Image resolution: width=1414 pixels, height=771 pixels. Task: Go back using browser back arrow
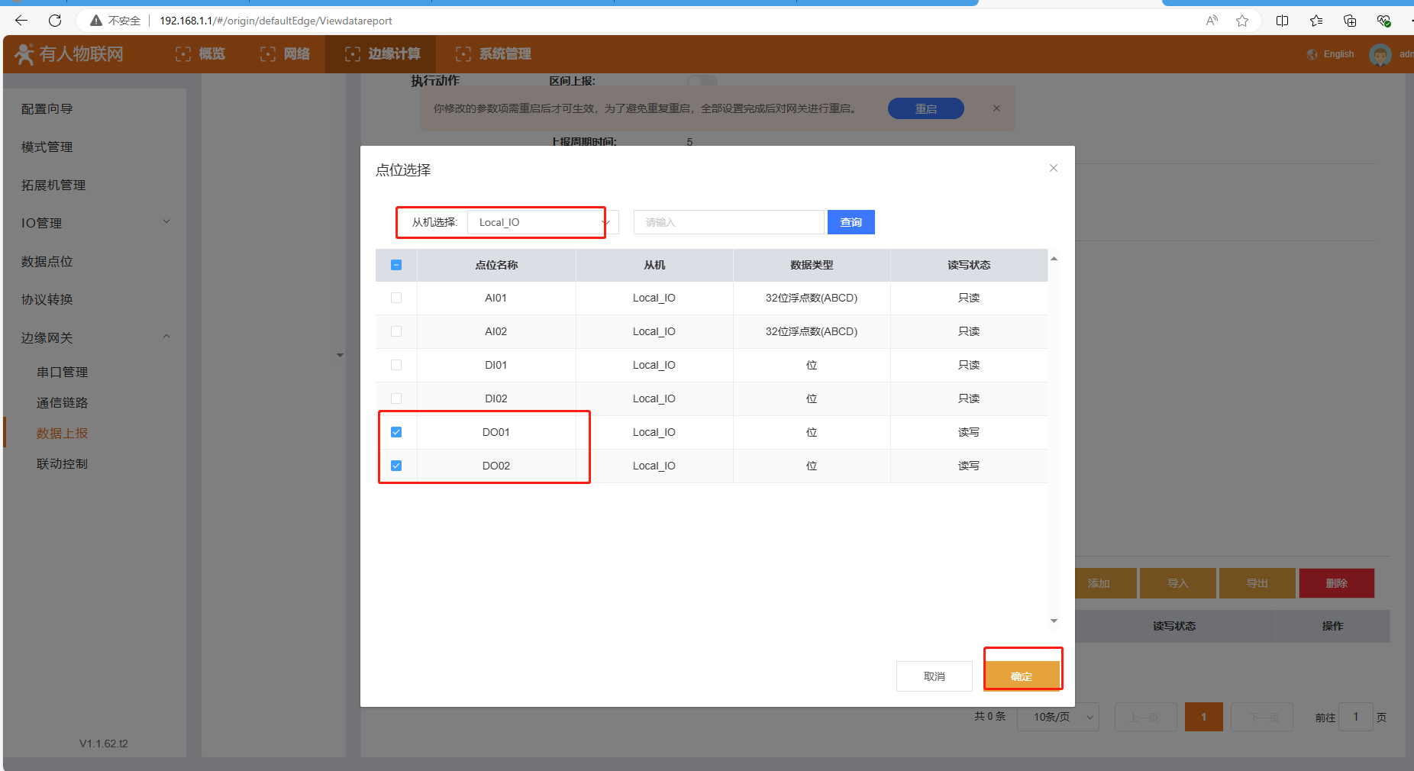(21, 21)
